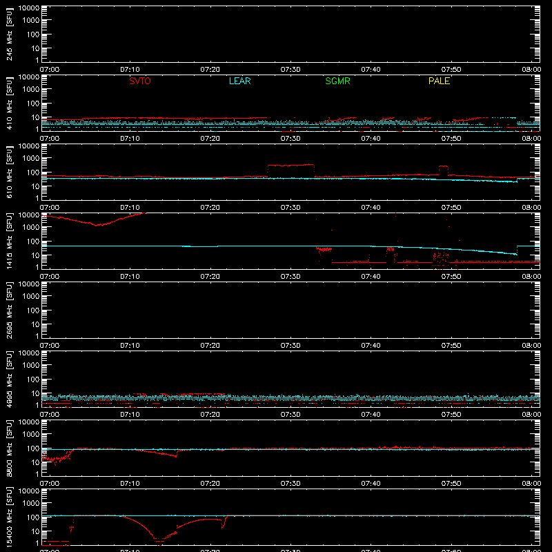Select the 2695 MHz [SFU] axis title

coord(10,310)
